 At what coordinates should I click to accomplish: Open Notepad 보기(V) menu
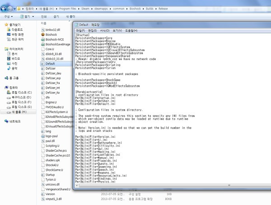pyautogui.click(x=117, y=31)
